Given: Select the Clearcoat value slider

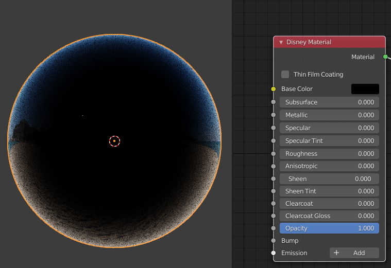Looking at the screenshot, I should coord(329,204).
